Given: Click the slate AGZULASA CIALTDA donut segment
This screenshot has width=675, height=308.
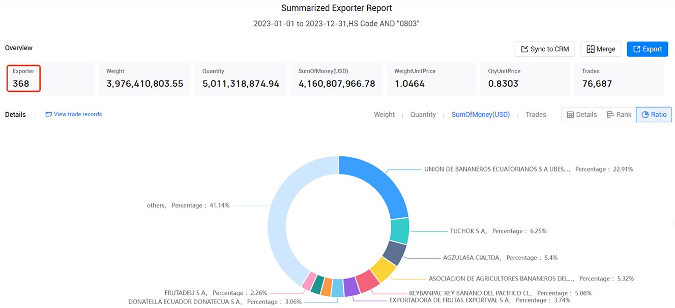Looking at the screenshot, I should tap(394, 252).
